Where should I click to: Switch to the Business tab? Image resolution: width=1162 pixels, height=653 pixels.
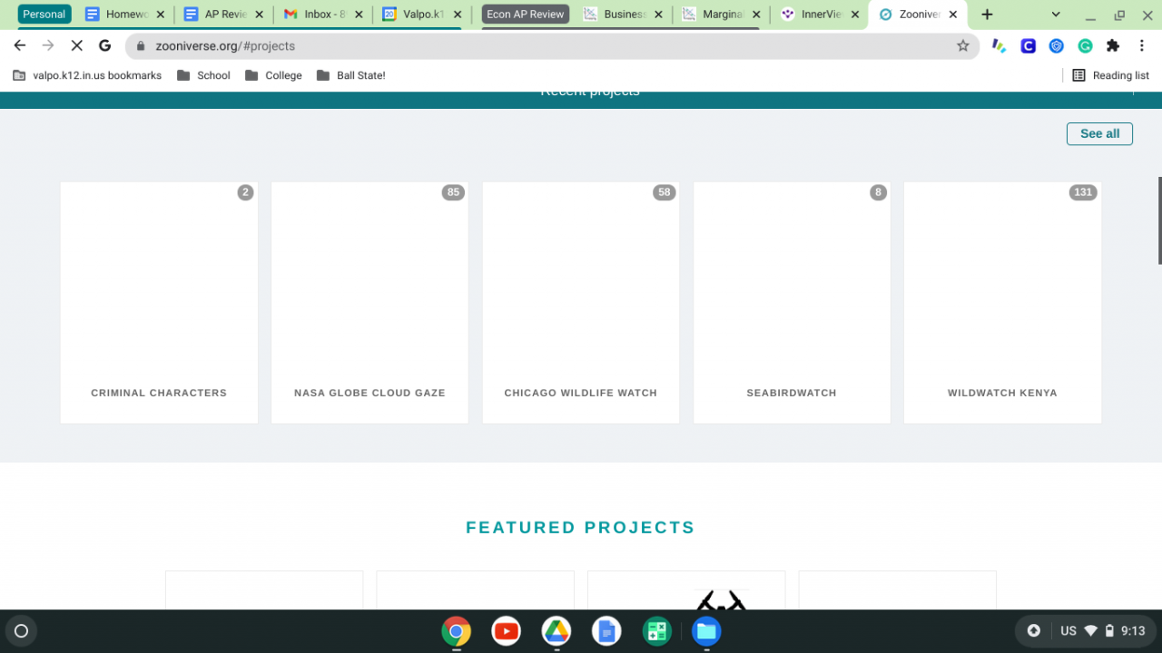pos(623,15)
